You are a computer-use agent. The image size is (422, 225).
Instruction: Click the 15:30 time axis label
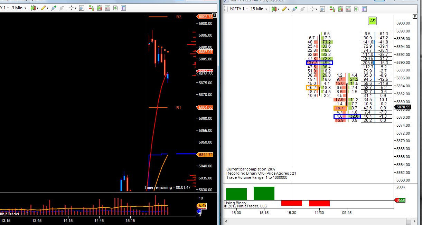[x=292, y=213]
